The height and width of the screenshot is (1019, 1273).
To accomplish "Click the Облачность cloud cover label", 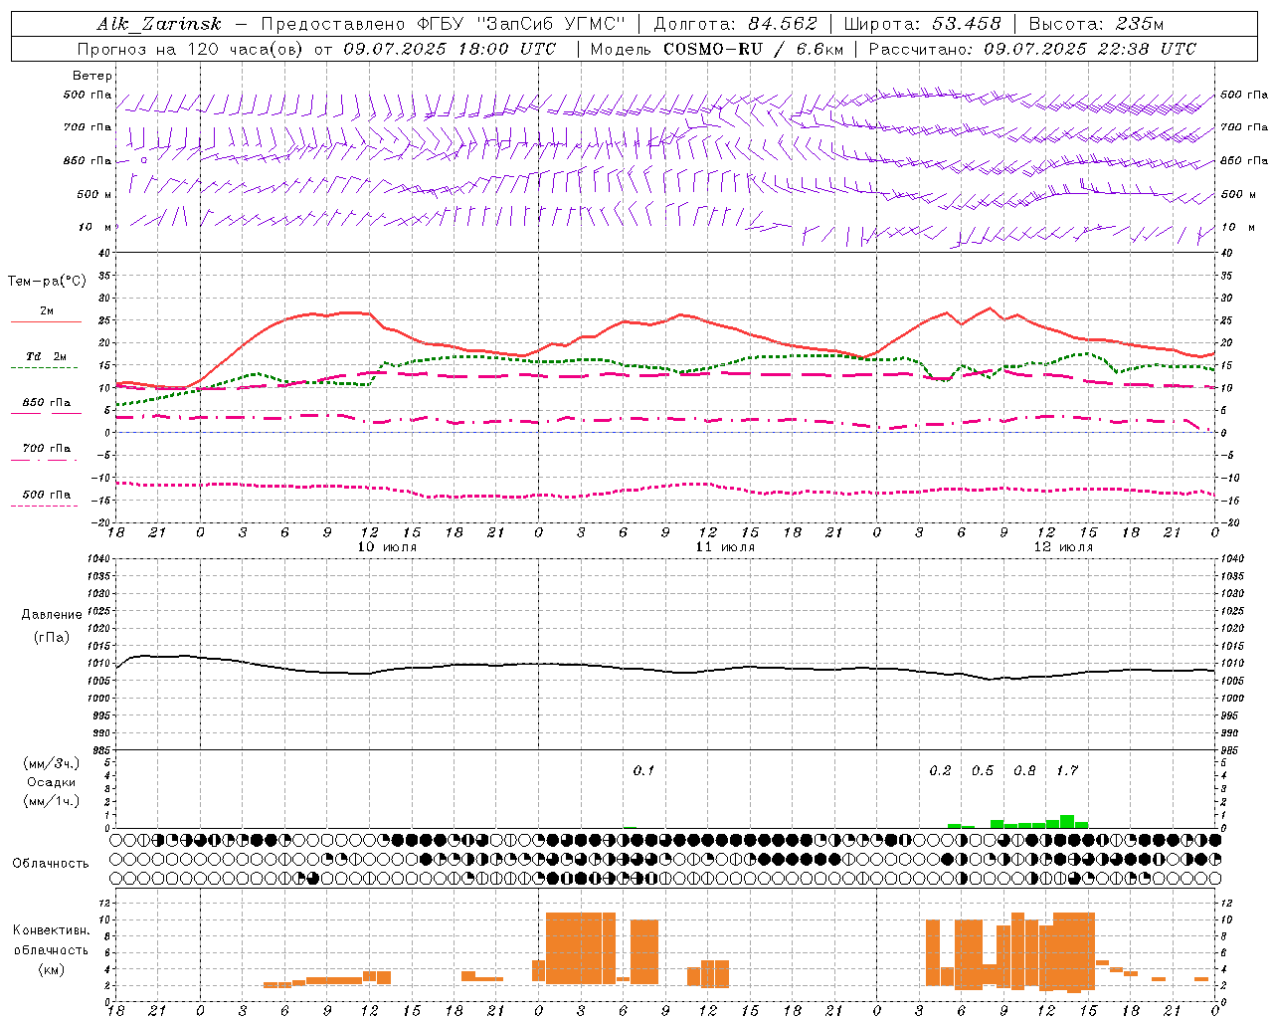I will point(51,864).
